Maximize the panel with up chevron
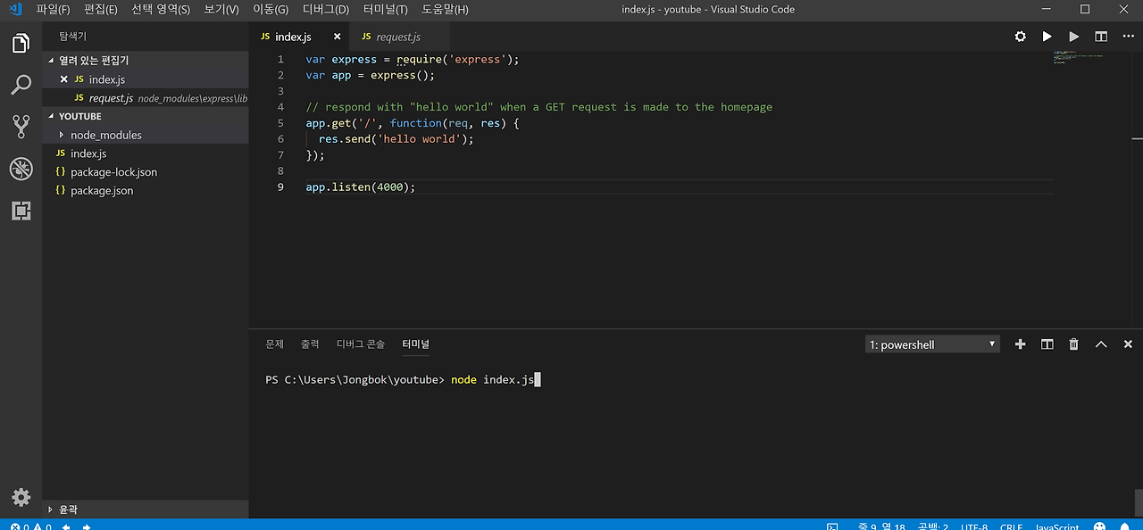This screenshot has width=1143, height=530. tap(1101, 344)
